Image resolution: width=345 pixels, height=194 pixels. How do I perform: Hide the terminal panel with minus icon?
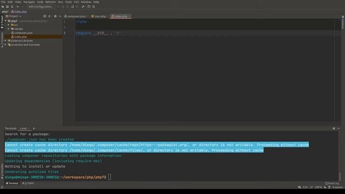[339, 128]
